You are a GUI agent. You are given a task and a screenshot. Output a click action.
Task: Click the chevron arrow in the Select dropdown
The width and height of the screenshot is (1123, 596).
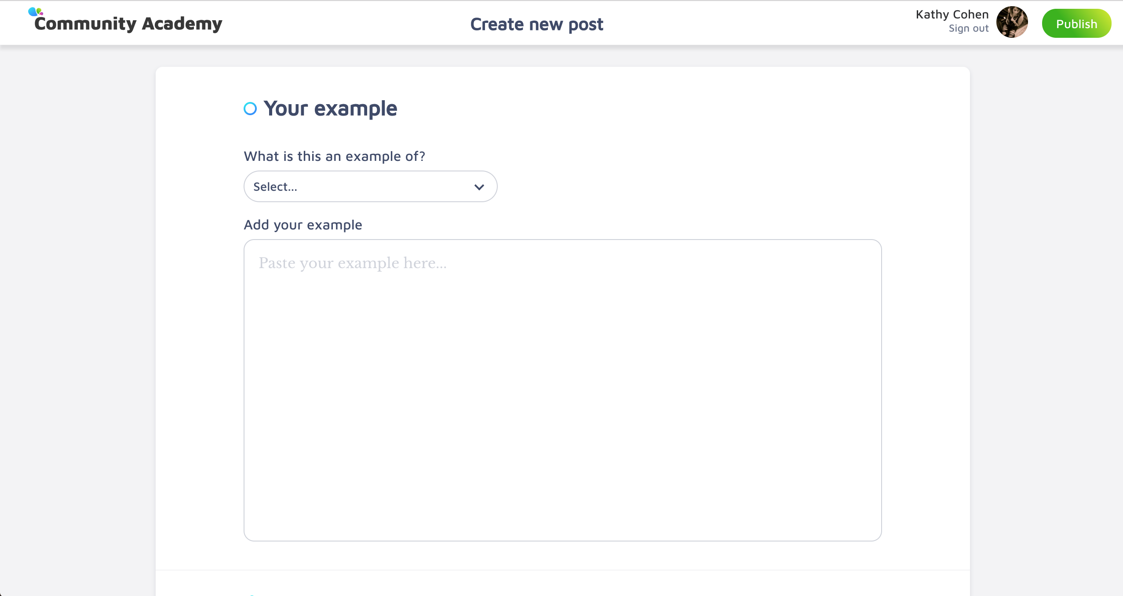click(x=479, y=187)
